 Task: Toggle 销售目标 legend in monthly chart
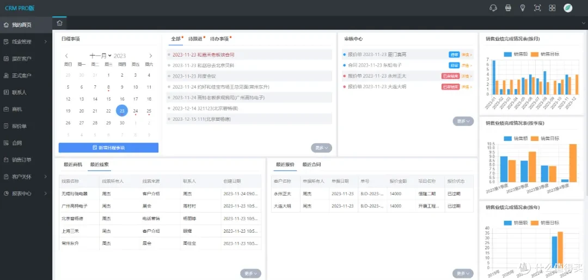coord(545,54)
